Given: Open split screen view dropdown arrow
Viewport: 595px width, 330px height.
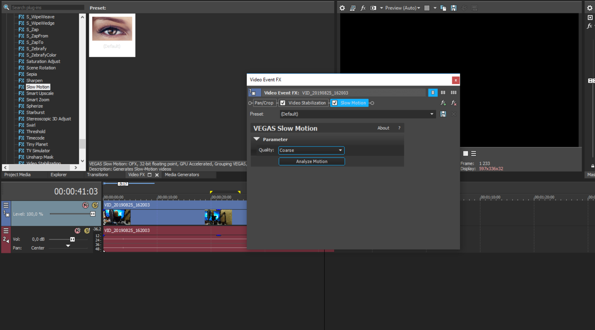Looking at the screenshot, I should click(x=381, y=8).
